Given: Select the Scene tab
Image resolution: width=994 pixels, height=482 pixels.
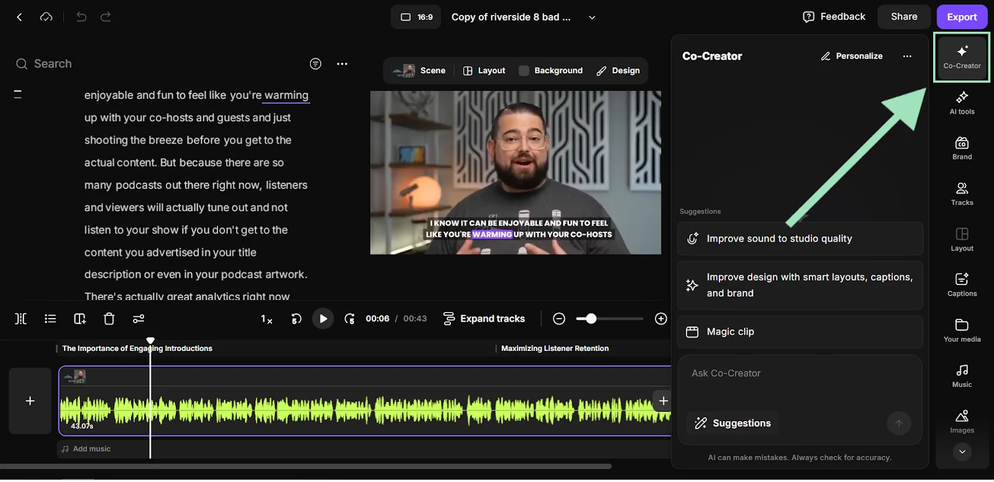Looking at the screenshot, I should (419, 71).
